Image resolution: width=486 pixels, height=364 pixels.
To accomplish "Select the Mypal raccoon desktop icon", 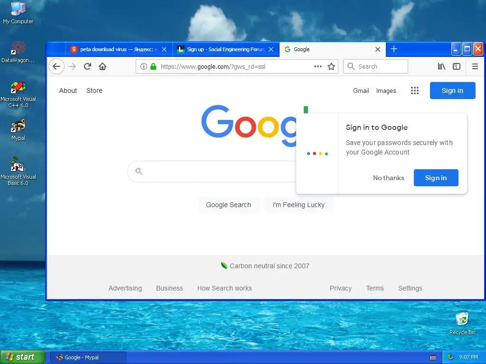I will click(18, 130).
